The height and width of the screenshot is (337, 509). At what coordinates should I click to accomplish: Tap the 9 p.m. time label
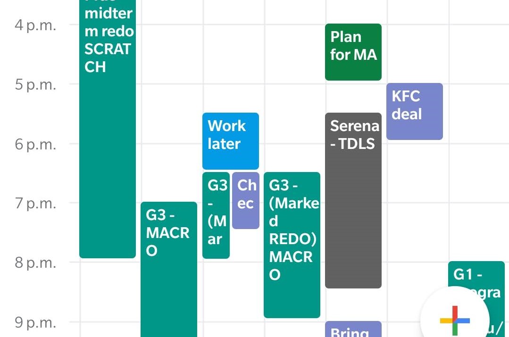[x=35, y=322]
